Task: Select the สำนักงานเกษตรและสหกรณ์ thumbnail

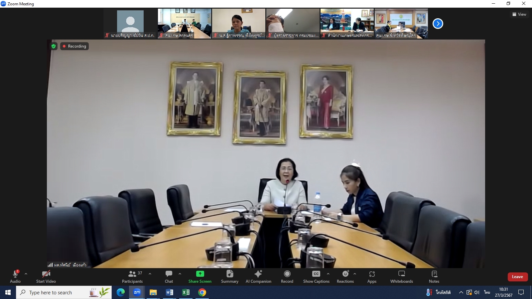Action: pos(347,24)
